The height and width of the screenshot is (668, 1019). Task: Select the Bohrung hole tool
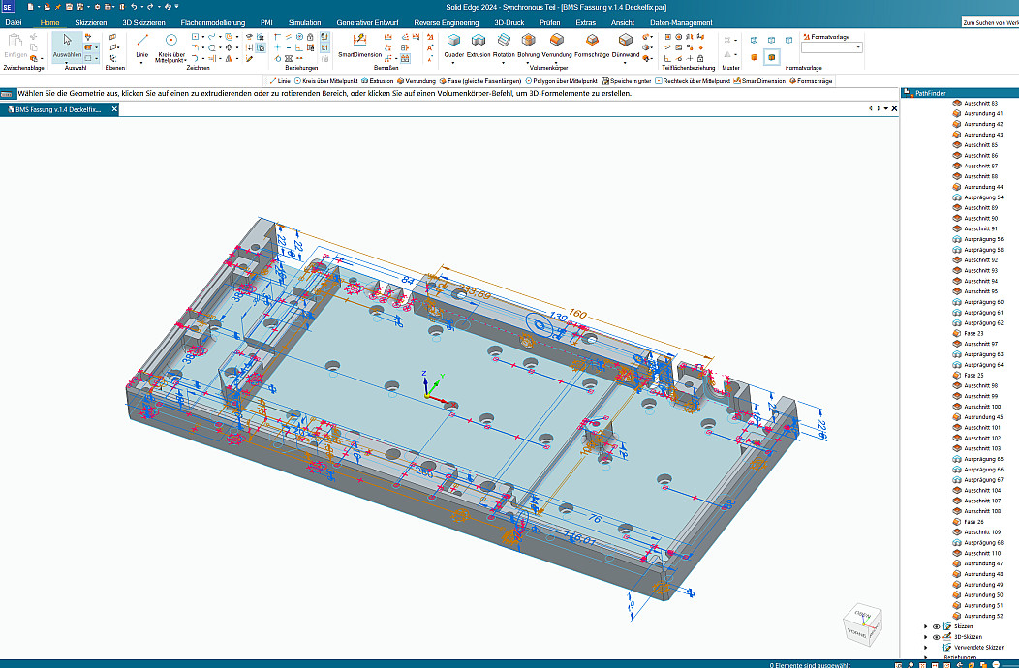tap(529, 44)
